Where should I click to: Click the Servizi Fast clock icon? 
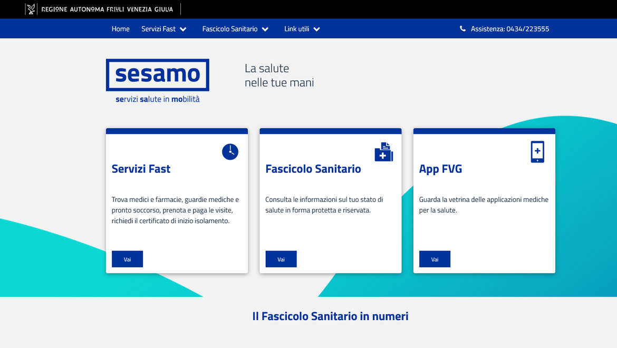230,152
